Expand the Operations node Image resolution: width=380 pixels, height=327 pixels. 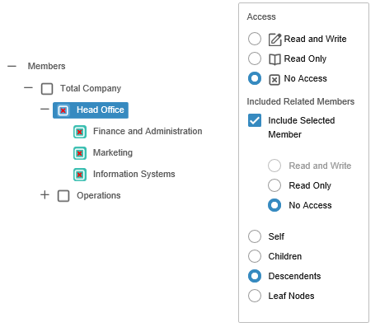pyautogui.click(x=45, y=195)
